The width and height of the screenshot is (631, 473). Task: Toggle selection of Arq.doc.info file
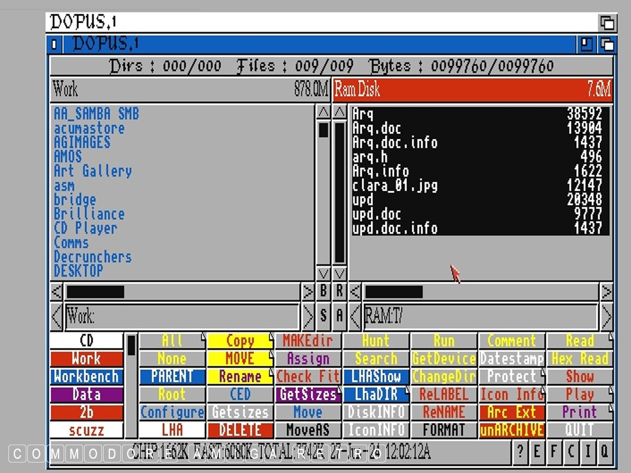point(395,142)
